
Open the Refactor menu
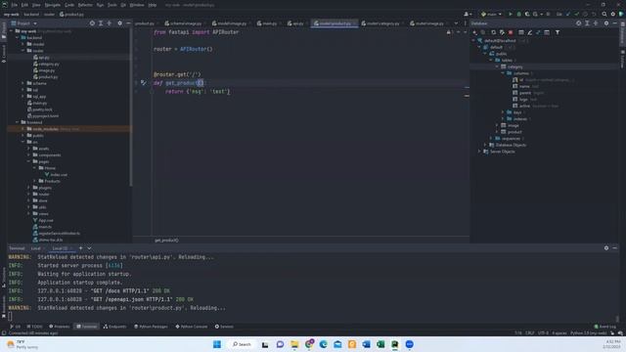[x=85, y=5]
